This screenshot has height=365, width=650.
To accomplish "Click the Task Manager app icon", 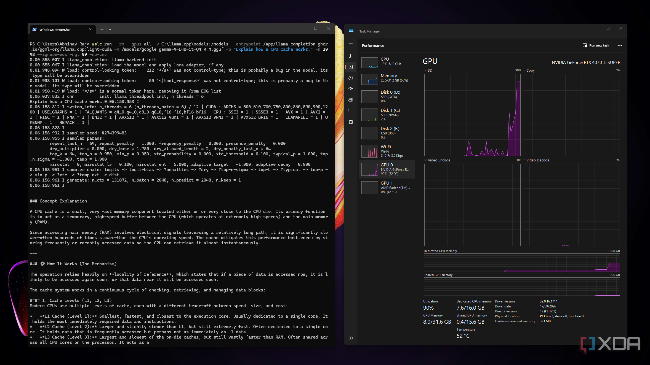I will click(x=351, y=31).
